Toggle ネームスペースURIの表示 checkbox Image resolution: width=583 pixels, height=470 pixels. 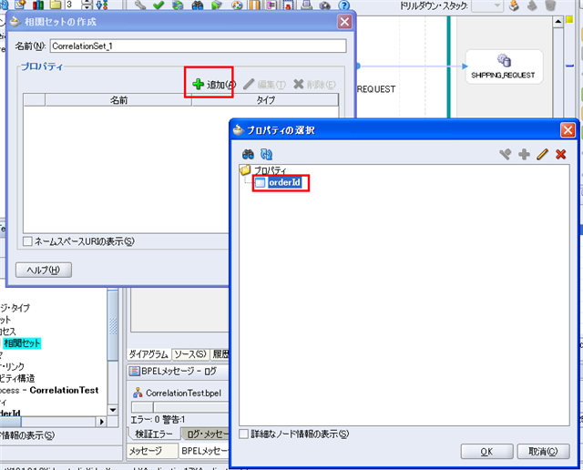pyautogui.click(x=26, y=241)
